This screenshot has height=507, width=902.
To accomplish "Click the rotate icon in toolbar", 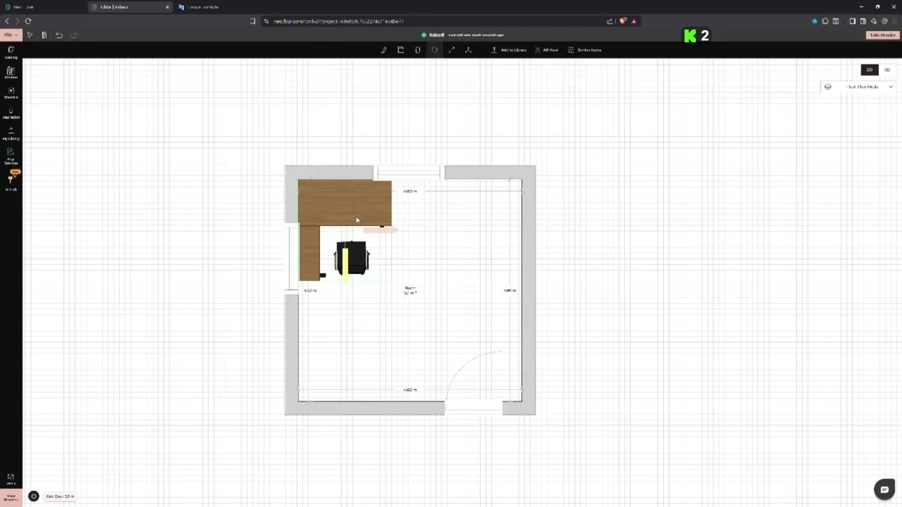I will coord(434,50).
